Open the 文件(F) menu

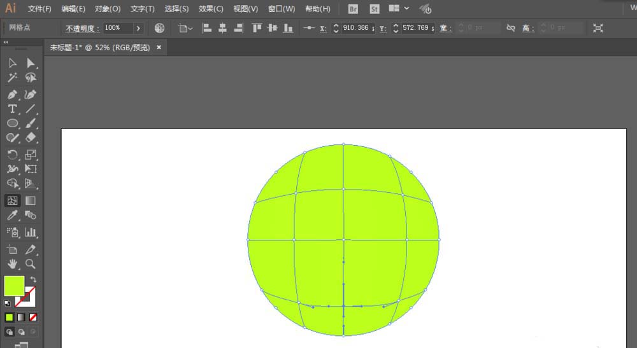point(39,9)
